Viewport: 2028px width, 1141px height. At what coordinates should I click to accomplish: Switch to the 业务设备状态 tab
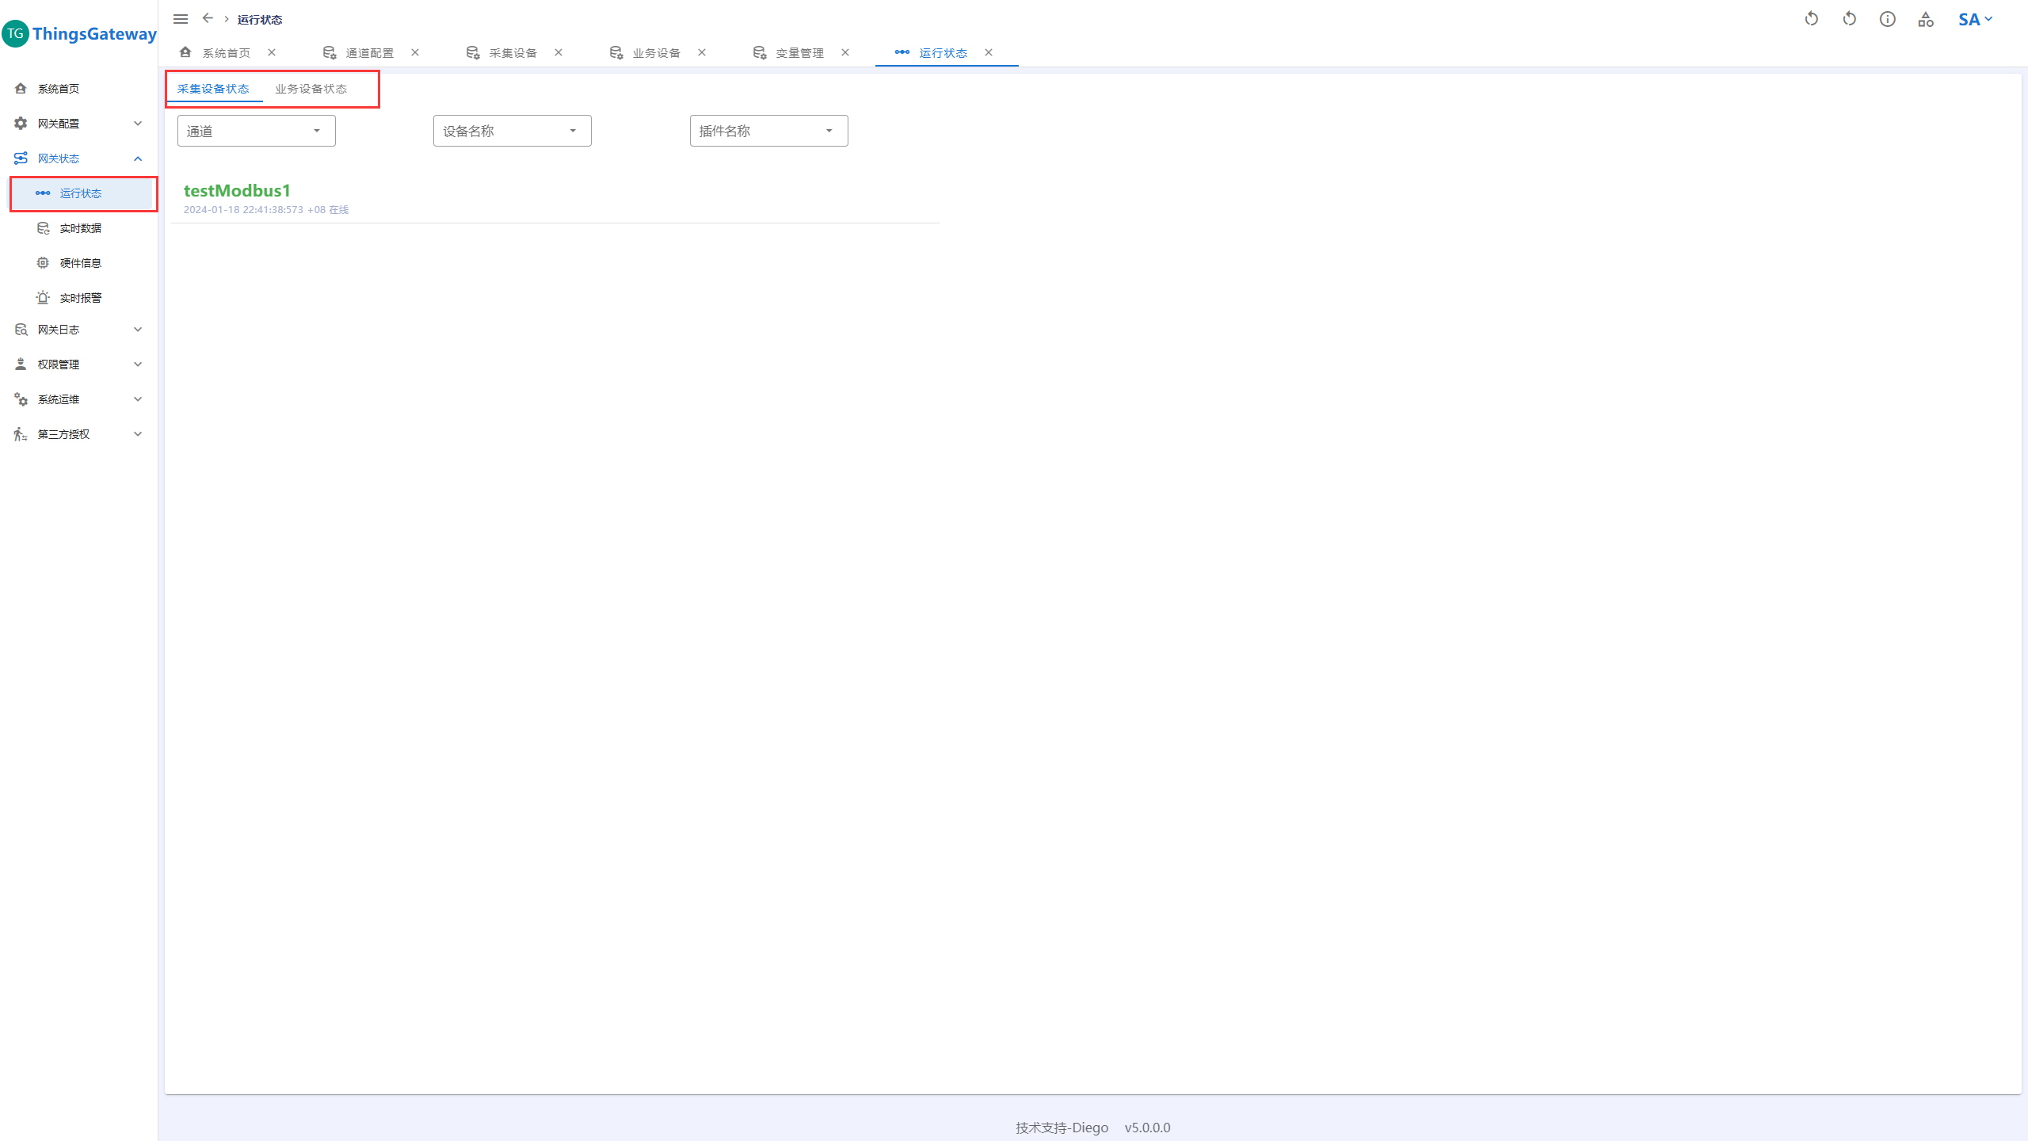click(311, 89)
